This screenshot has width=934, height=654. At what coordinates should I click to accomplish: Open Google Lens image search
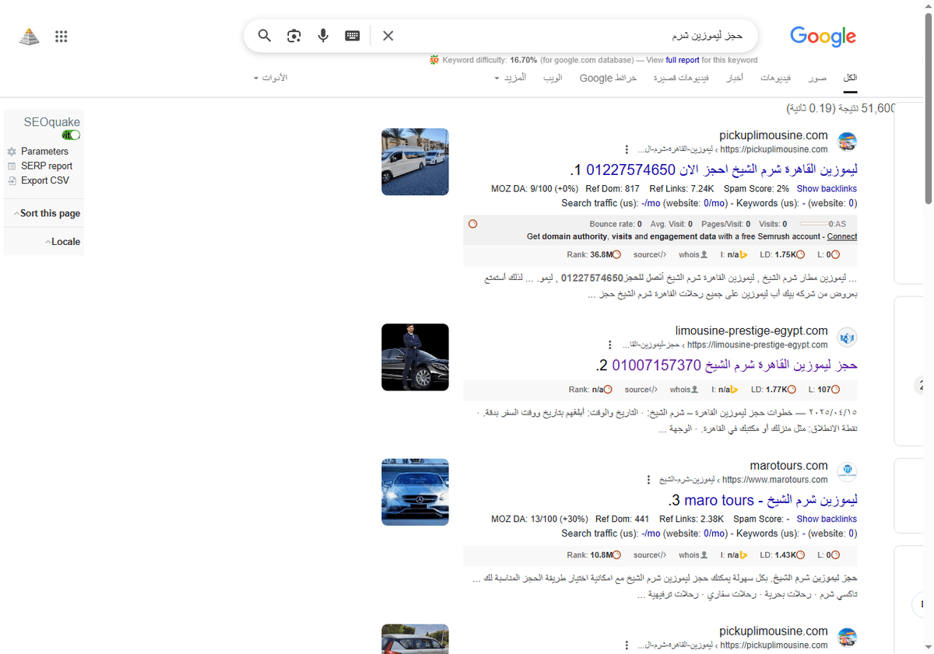pos(293,35)
